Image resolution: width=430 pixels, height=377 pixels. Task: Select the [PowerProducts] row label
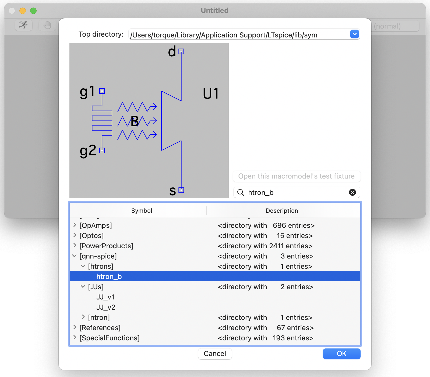coord(106,246)
